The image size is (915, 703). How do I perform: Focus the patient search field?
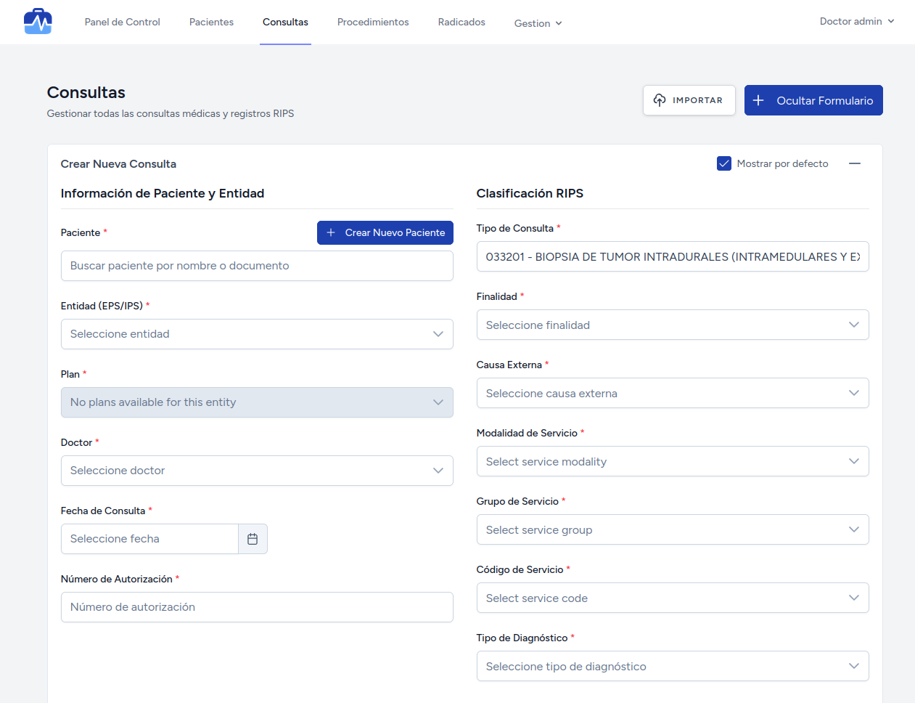click(x=257, y=266)
